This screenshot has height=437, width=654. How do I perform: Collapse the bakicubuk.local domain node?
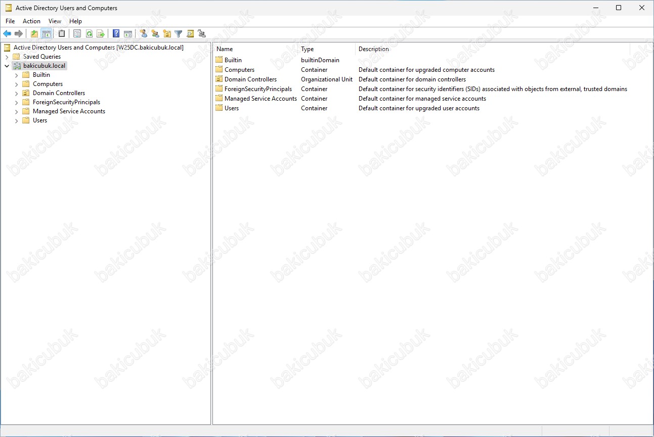coord(7,66)
